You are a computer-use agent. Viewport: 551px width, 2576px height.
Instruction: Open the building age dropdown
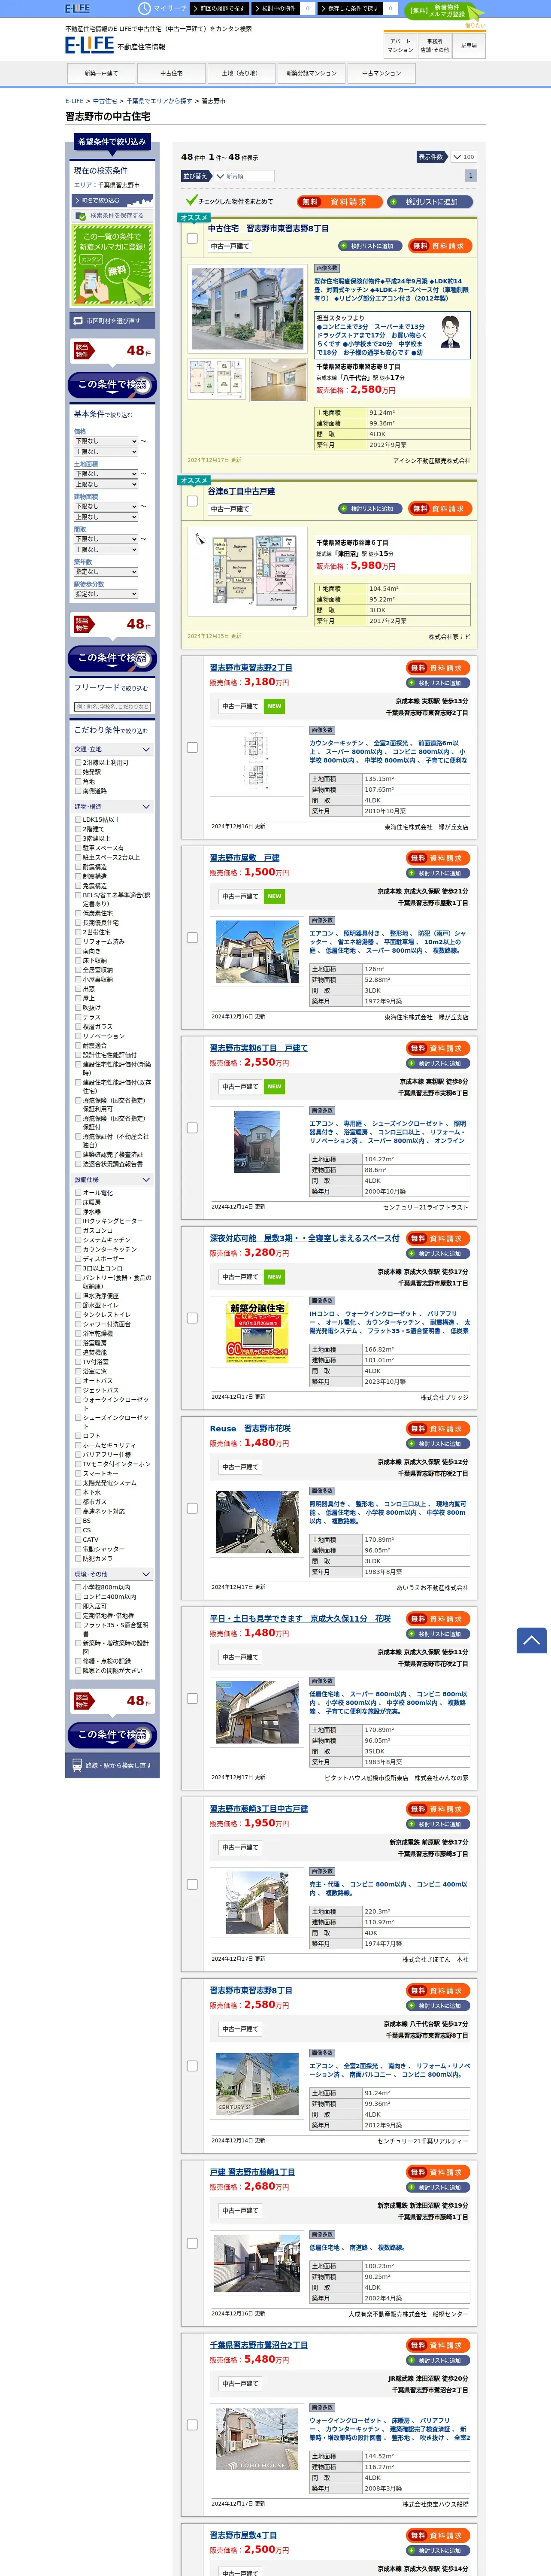coord(105,571)
